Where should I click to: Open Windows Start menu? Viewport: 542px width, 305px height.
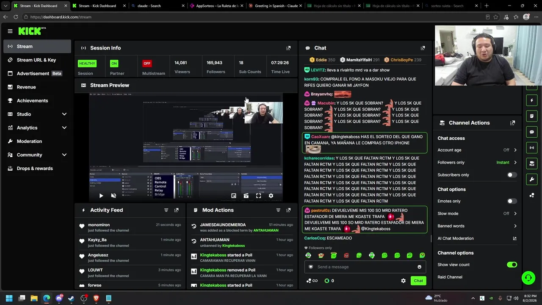click(x=9, y=298)
